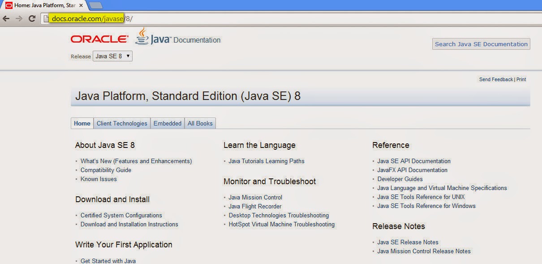This screenshot has width=542, height=264.
Task: Close the Java Platform browser tab
Action: pyautogui.click(x=81, y=5)
